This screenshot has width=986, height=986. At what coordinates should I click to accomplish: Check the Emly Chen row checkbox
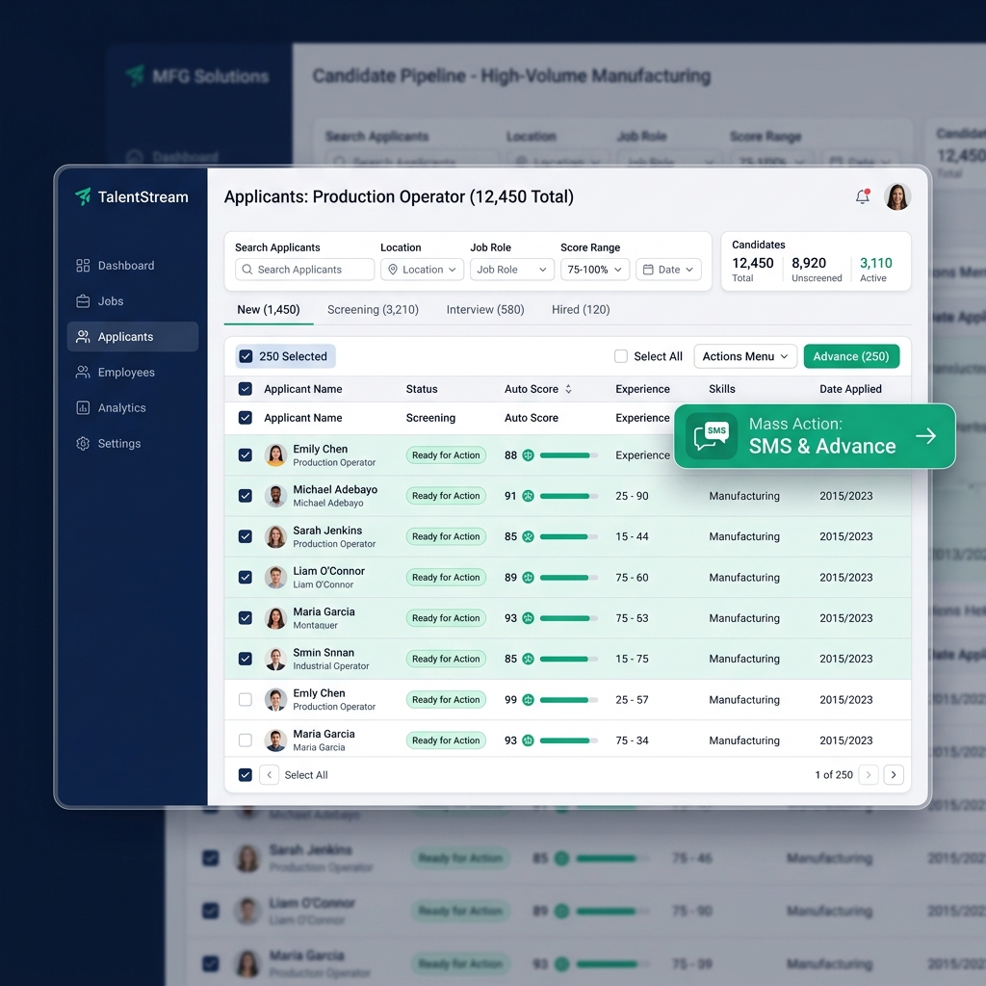(x=246, y=700)
